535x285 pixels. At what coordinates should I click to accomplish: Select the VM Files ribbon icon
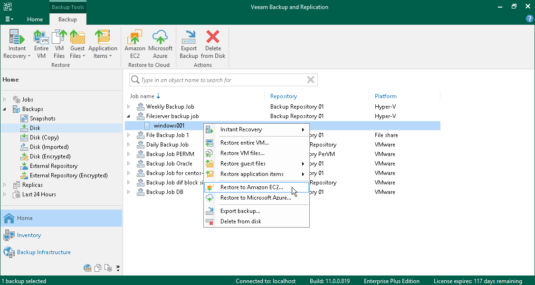[59, 44]
